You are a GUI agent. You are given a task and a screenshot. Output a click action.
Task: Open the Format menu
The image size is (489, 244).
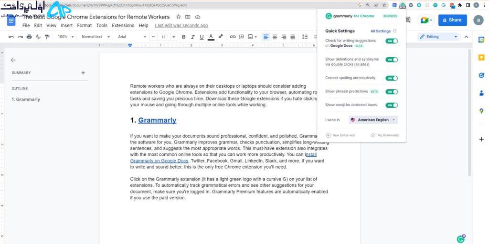coord(85,26)
